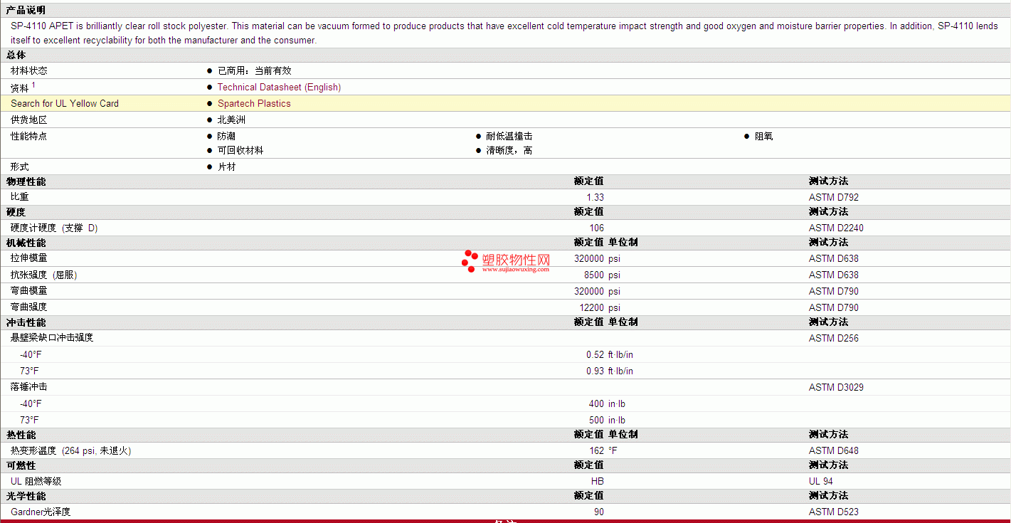Click the 产品说明 section header
The width and height of the screenshot is (1011, 523).
26,10
